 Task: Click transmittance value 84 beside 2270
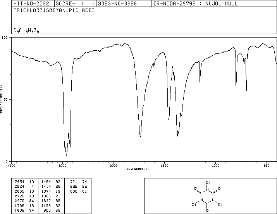click(31, 201)
